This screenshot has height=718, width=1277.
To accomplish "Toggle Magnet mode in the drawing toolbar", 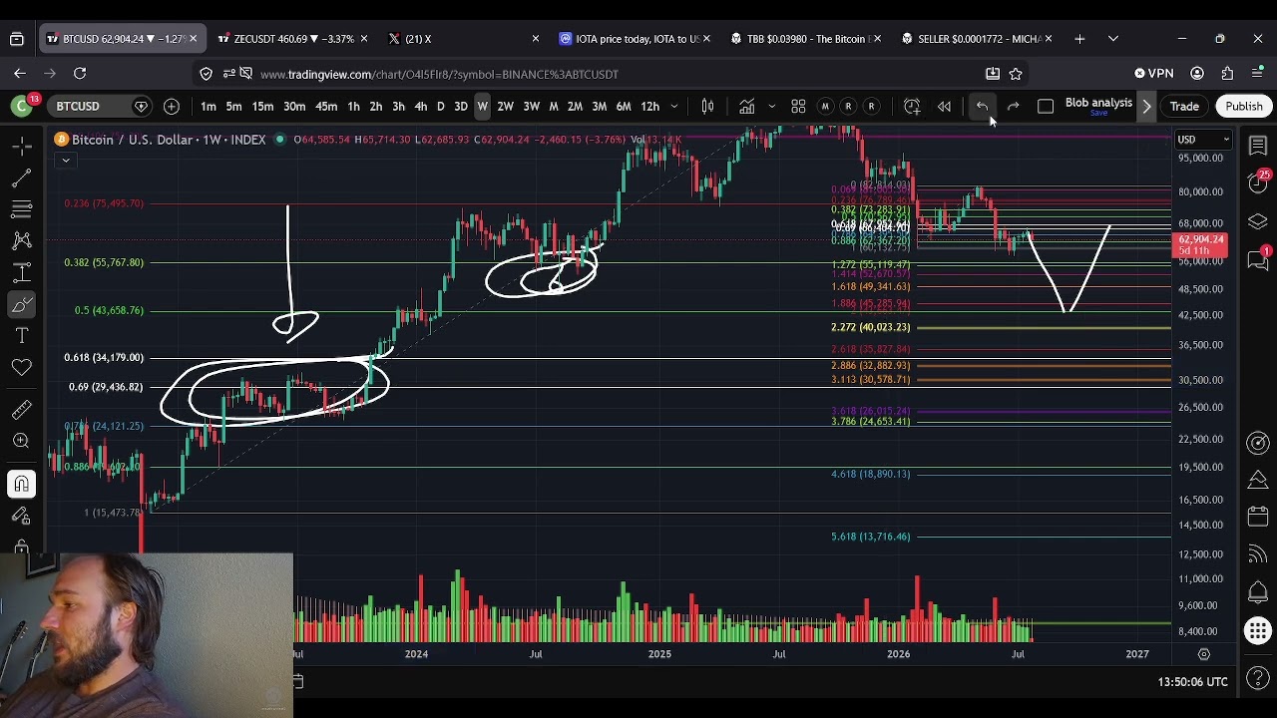I will click(x=21, y=484).
